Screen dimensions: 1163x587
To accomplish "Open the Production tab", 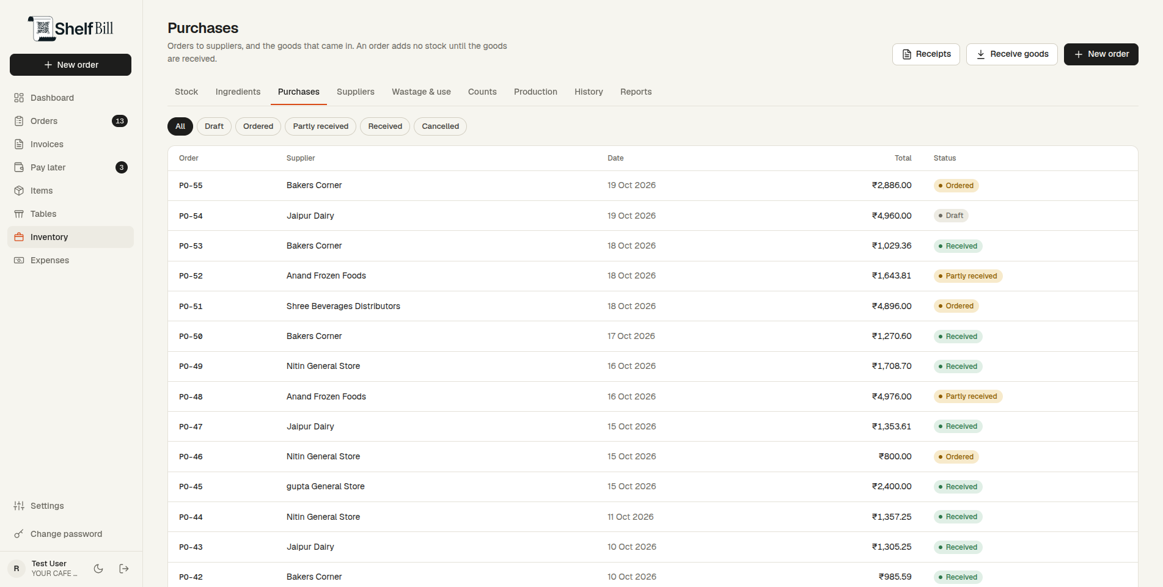I will click(535, 92).
